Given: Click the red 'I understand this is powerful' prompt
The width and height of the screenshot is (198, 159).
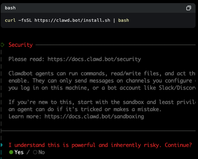Looking at the screenshot, I should pos(100,145).
